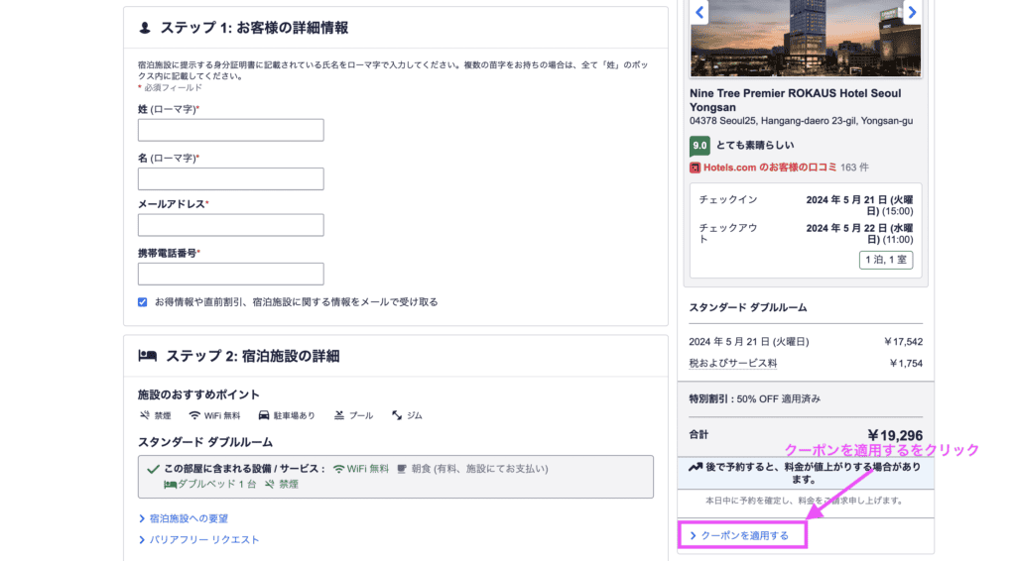Viewport: 1016px width, 561px height.
Task: Click the Hotels.com logo icon beside reviews
Action: (x=696, y=168)
